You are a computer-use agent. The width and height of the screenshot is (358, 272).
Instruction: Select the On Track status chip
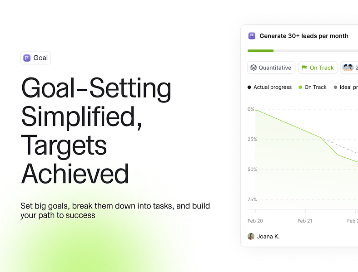(x=318, y=68)
